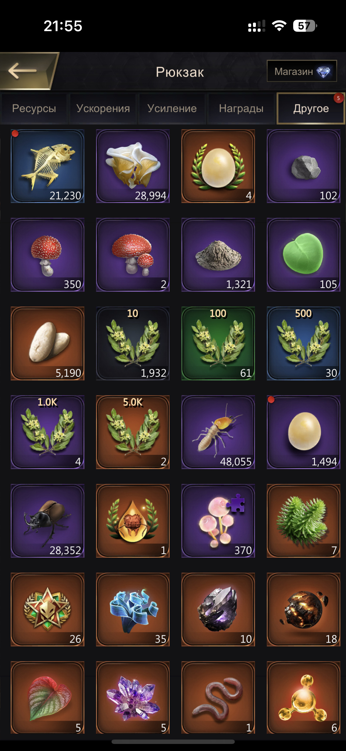The width and height of the screenshot is (346, 751).
Task: Select the 500 laurel wreath item
Action: click(303, 343)
